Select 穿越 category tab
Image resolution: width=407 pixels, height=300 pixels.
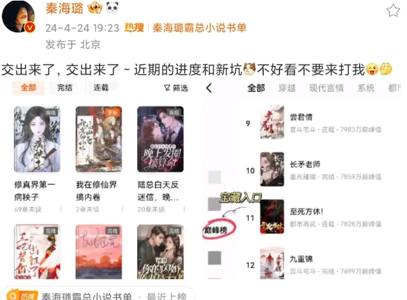(x=287, y=88)
